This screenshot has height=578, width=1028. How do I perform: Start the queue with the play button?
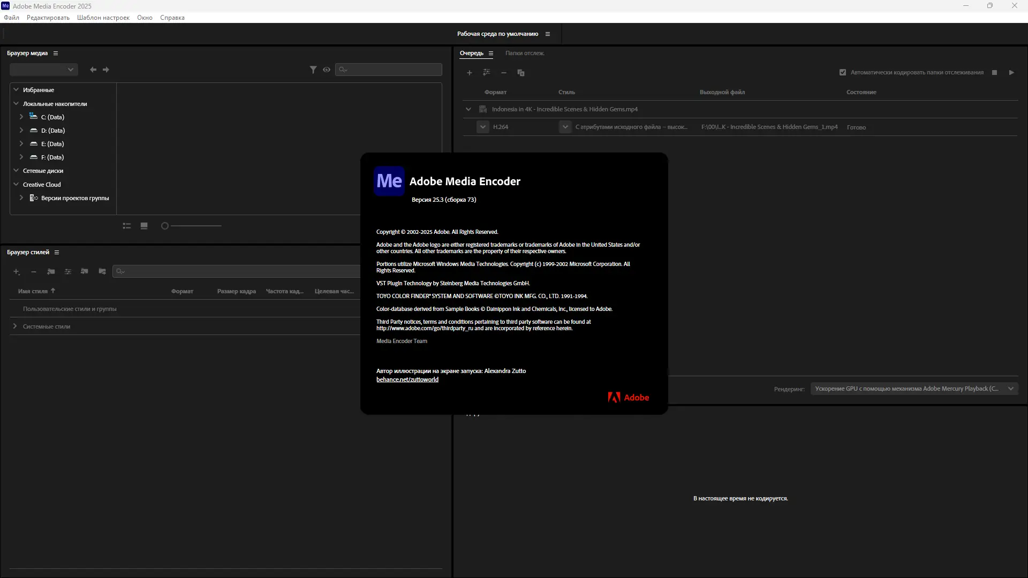point(1011,72)
